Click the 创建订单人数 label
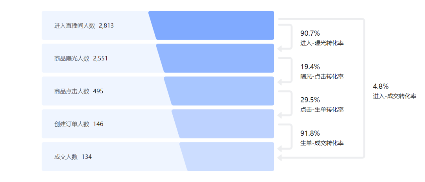425x182 pixels. click(72, 124)
